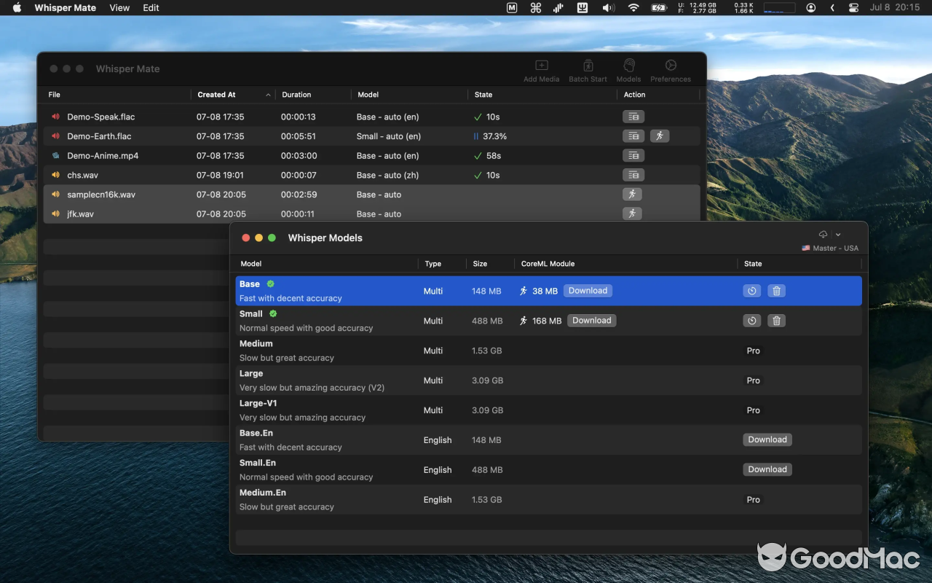Image resolution: width=932 pixels, height=583 pixels.
Task: Download the Base model CoreML module
Action: pyautogui.click(x=587, y=290)
